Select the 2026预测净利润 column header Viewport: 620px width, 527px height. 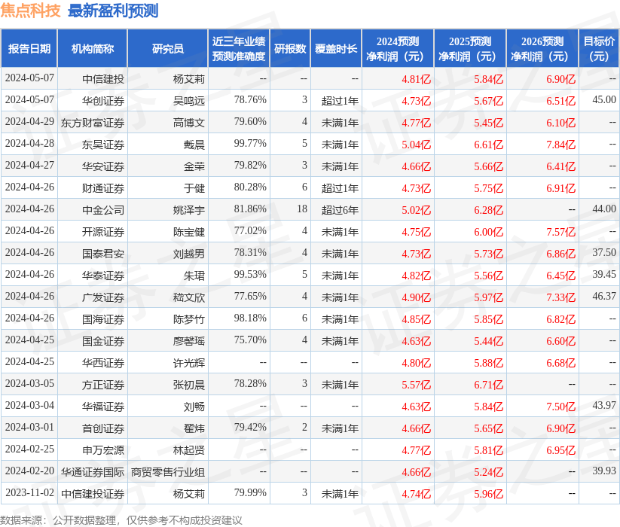pyautogui.click(x=542, y=49)
